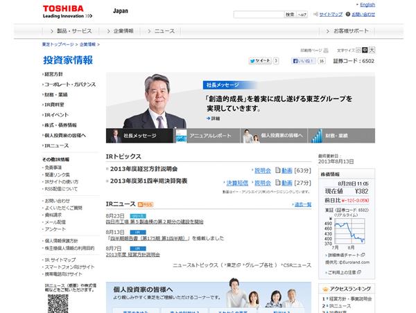Select the 社長メッセージ banner tab
The width and height of the screenshot is (416, 313).
139,136
